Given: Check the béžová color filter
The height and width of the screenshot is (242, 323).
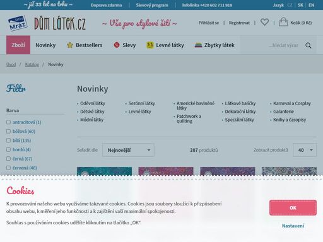Looking at the screenshot, I should (x=8, y=131).
